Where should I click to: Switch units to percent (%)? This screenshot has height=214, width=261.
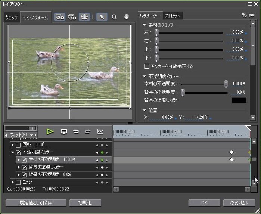click(x=244, y=15)
